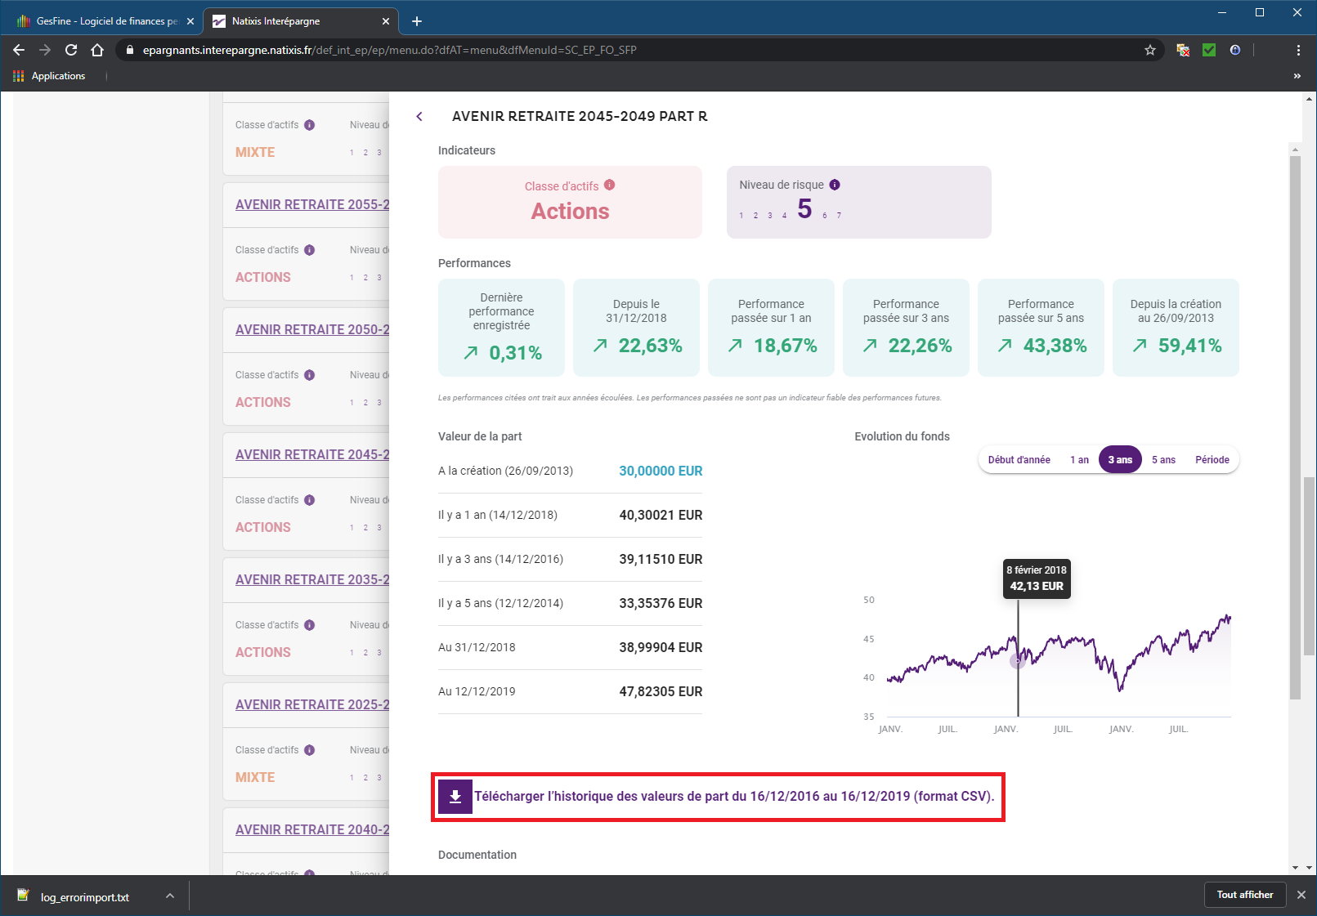The height and width of the screenshot is (916, 1317).
Task: Click the info icon beside the pink Classe d'actifs label
Action: [x=610, y=185]
